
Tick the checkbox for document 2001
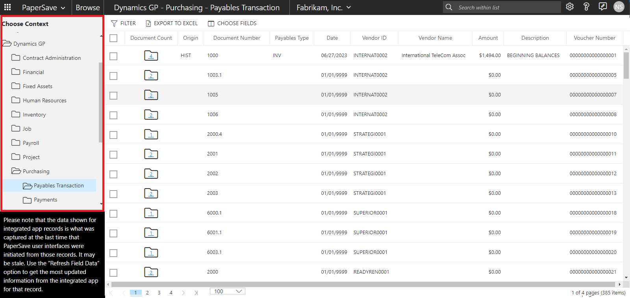(113, 155)
